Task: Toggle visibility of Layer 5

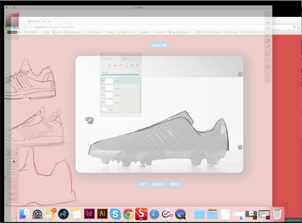Action: pos(102,81)
